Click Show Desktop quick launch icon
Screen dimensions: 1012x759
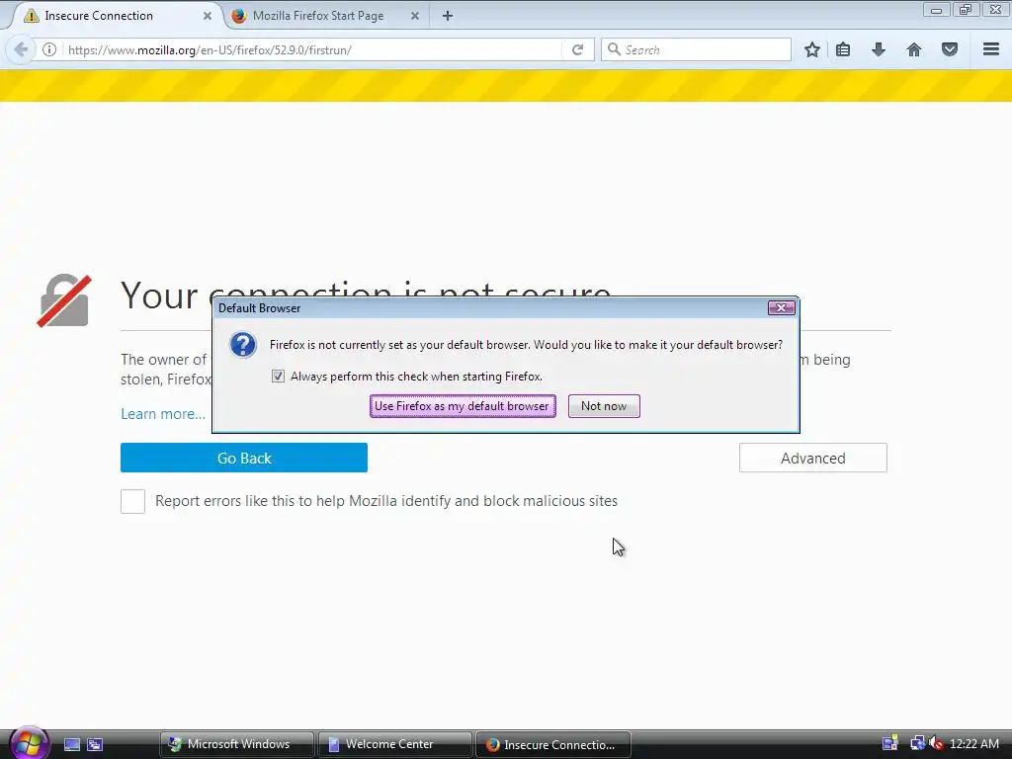coord(72,745)
